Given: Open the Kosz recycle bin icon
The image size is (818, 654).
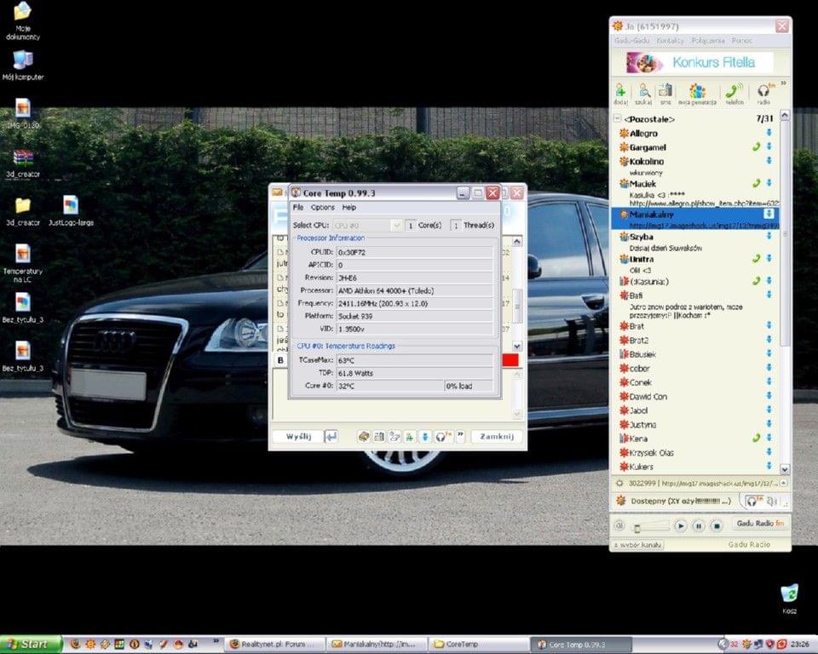Looking at the screenshot, I should pos(789,594).
